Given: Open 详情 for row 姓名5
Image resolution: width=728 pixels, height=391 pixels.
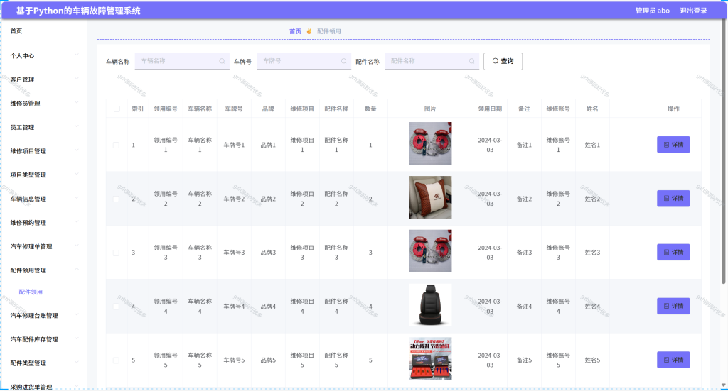Looking at the screenshot, I should click(x=673, y=360).
